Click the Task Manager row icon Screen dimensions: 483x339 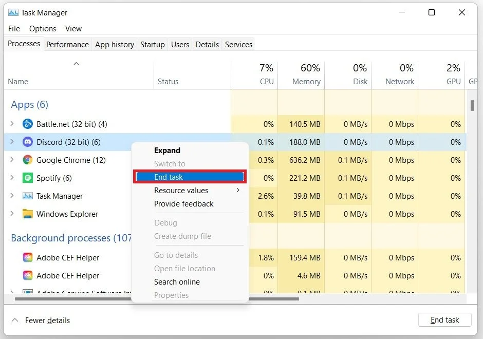28,196
